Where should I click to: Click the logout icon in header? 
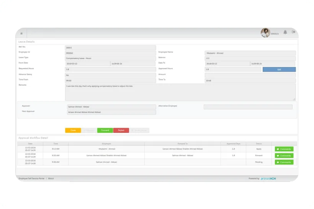[293, 32]
